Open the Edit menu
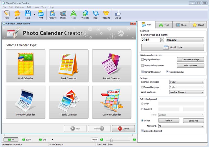Screen dimensions: 209x147 (11, 7)
